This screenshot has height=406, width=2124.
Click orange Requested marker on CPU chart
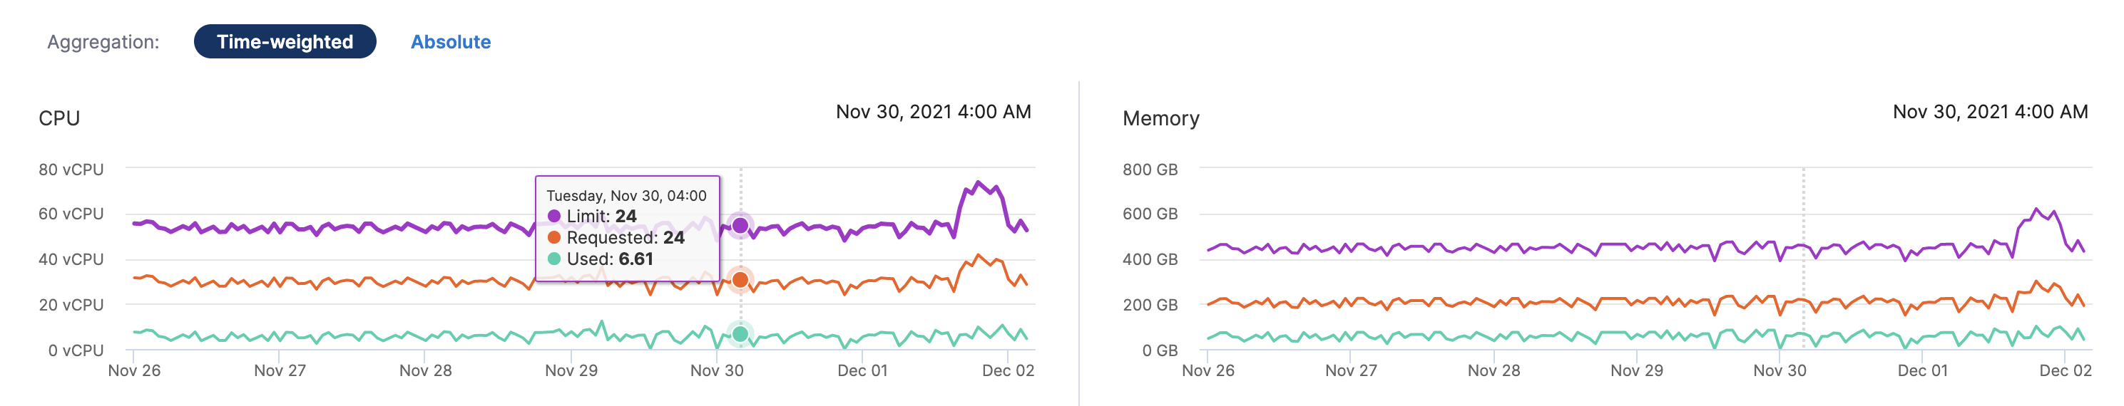[x=740, y=280]
